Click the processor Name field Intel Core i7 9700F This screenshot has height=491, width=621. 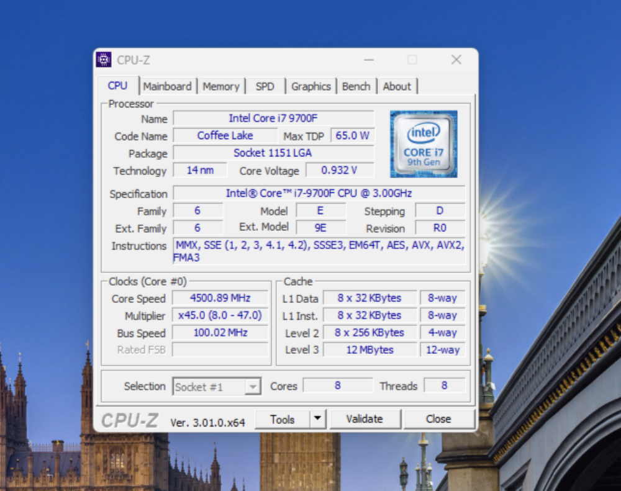(x=273, y=119)
